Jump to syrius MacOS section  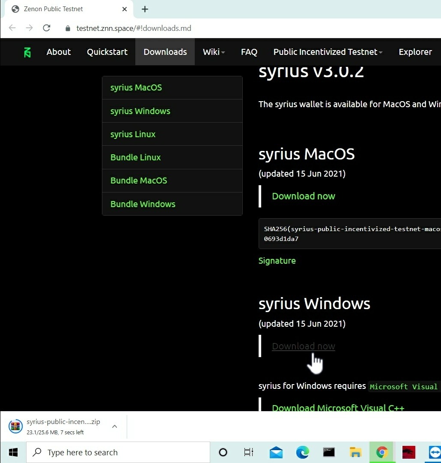136,88
